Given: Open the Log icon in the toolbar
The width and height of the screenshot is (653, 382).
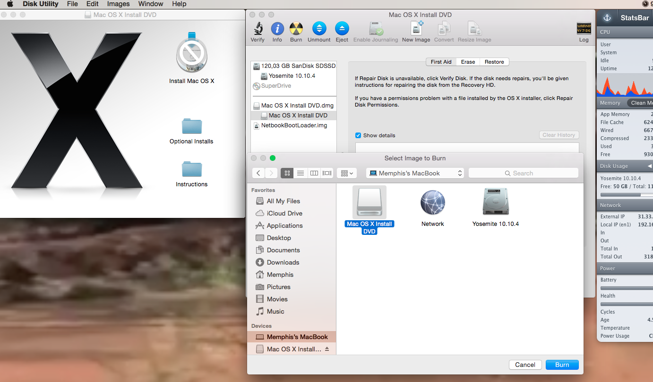Looking at the screenshot, I should click(584, 28).
